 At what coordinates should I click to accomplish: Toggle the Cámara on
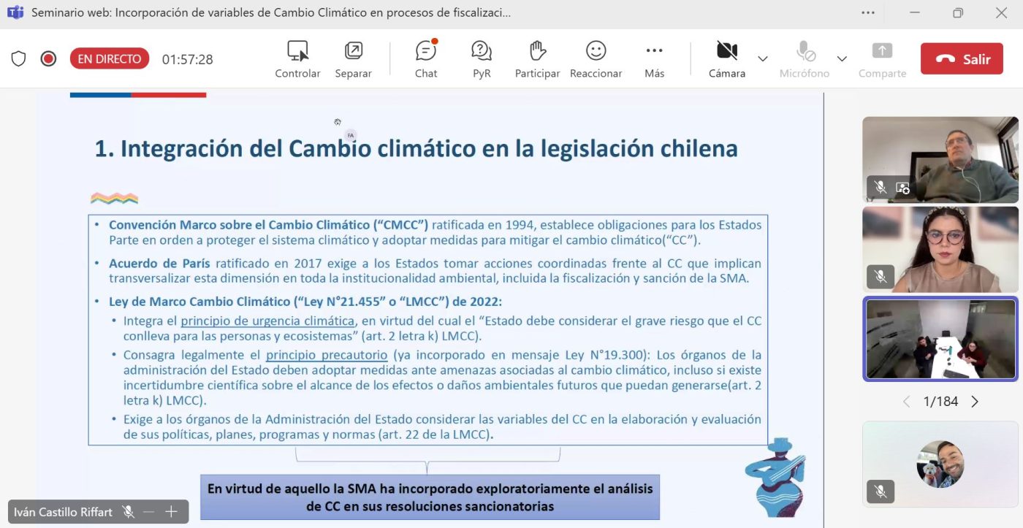click(x=726, y=59)
